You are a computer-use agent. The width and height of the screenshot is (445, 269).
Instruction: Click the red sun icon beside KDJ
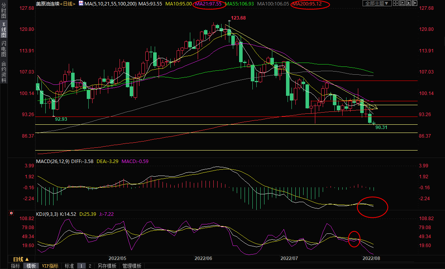(11, 213)
